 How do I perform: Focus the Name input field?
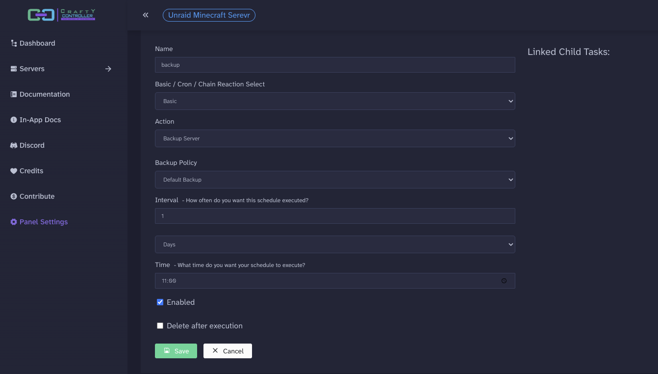point(335,65)
